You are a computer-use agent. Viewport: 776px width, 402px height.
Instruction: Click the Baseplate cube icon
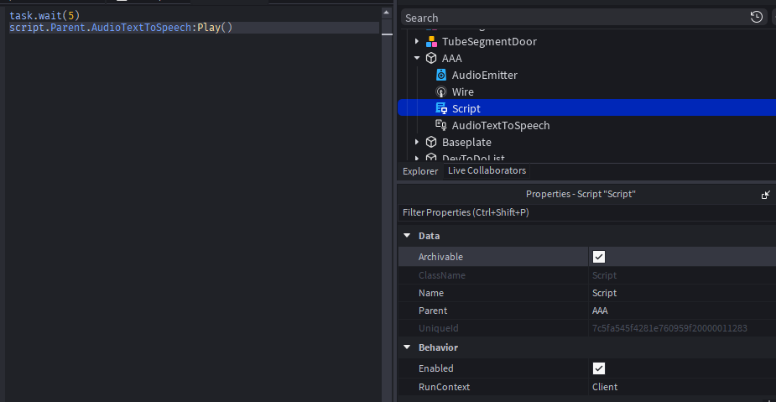(431, 142)
